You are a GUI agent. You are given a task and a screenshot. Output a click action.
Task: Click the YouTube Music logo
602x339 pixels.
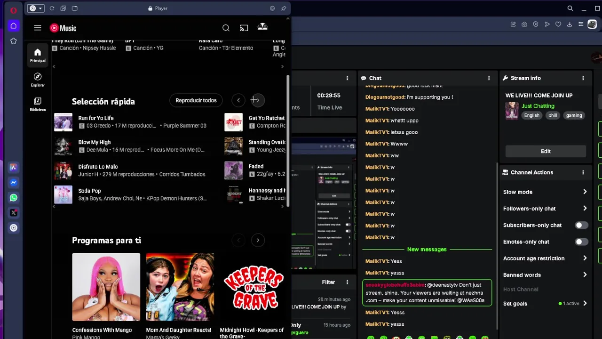(x=63, y=28)
